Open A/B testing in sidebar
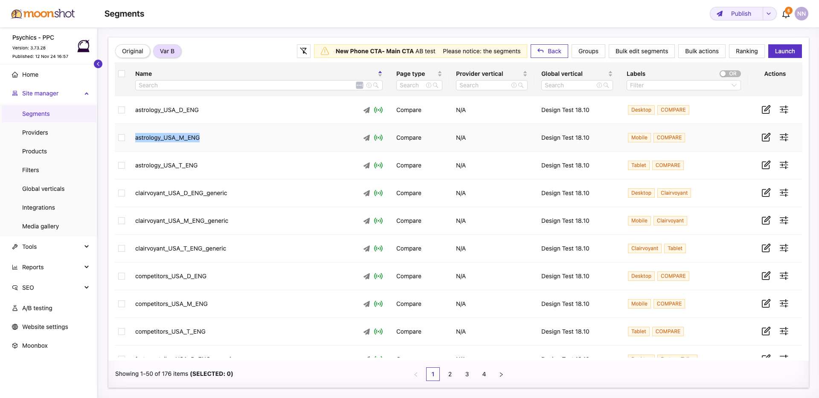This screenshot has width=819, height=398. click(x=37, y=308)
